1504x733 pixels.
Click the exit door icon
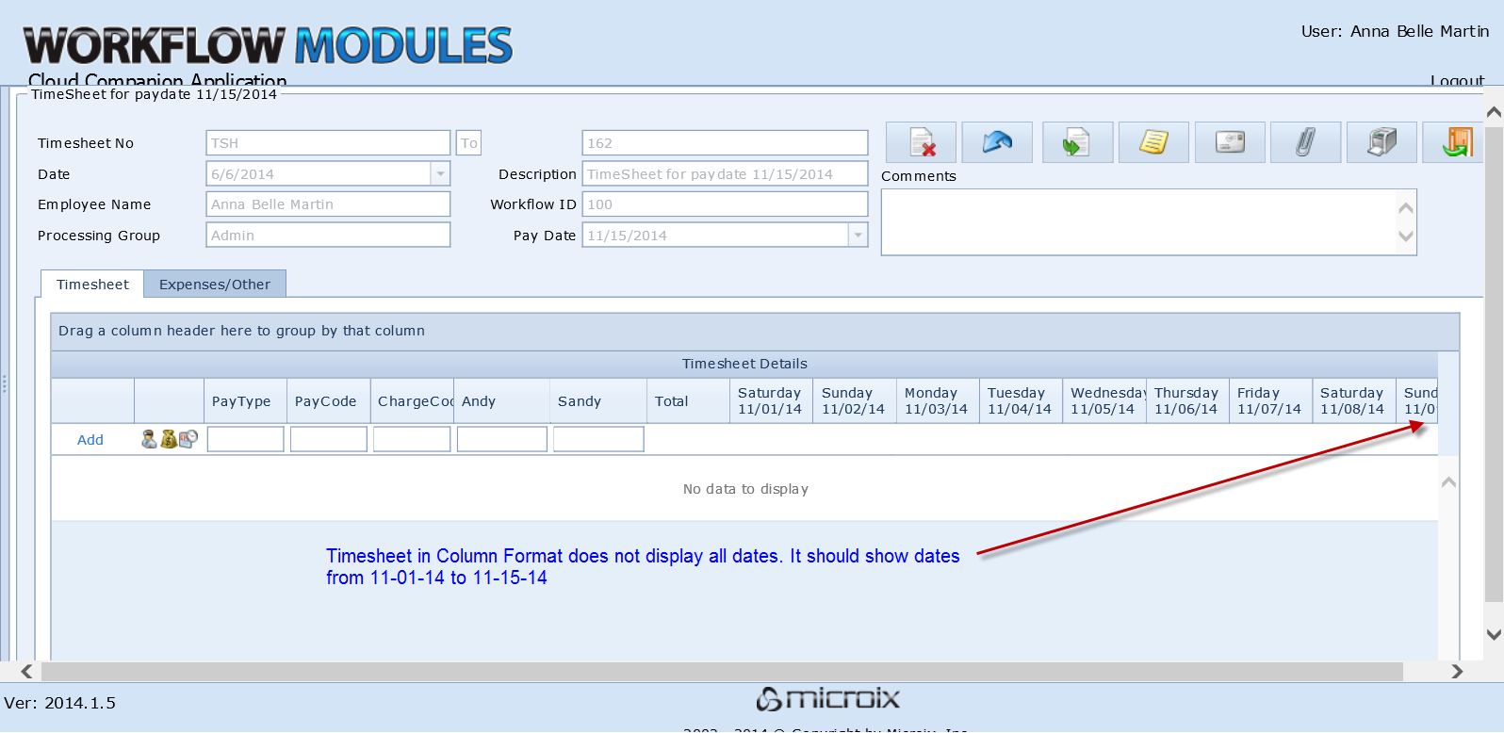pyautogui.click(x=1456, y=142)
